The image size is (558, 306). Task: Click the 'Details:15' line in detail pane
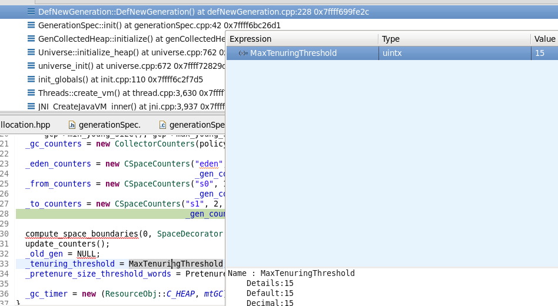(270, 283)
